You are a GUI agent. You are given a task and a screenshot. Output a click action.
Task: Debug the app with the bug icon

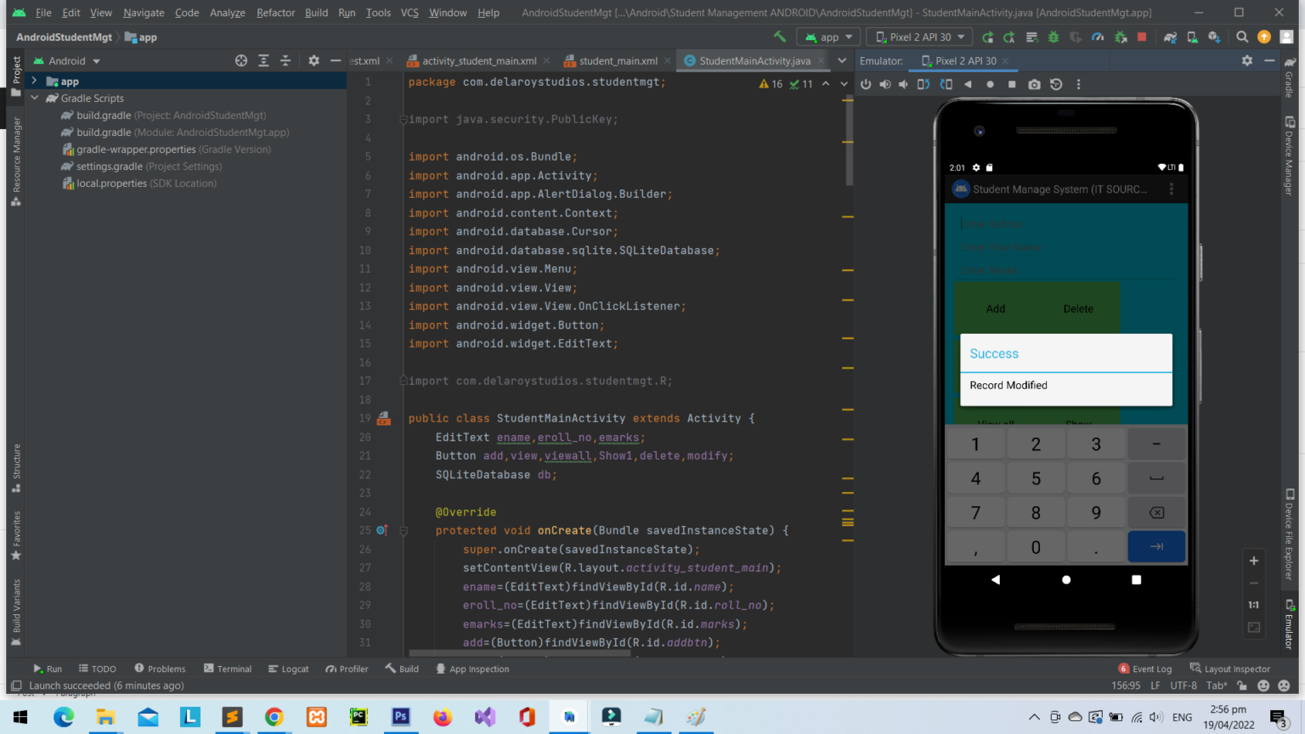1055,37
